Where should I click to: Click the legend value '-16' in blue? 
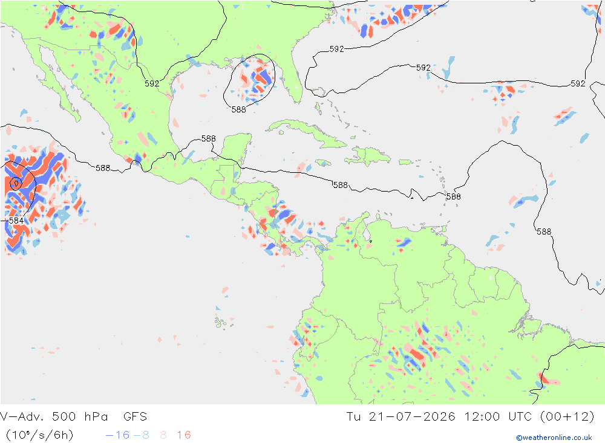(118, 435)
